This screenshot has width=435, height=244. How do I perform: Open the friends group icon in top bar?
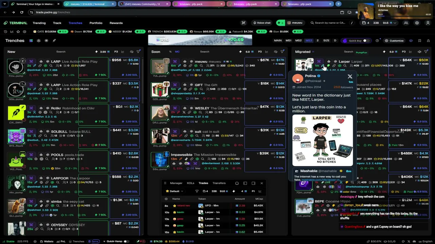tap(406, 23)
